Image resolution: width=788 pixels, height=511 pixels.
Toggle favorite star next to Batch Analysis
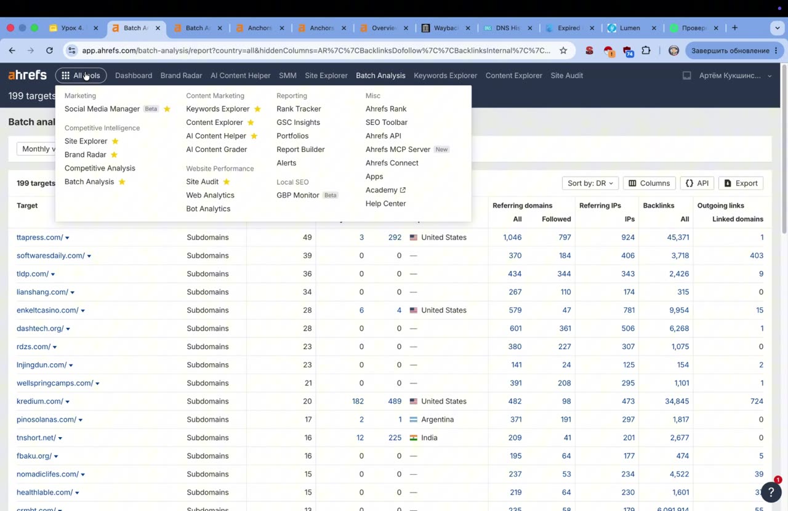tap(122, 182)
